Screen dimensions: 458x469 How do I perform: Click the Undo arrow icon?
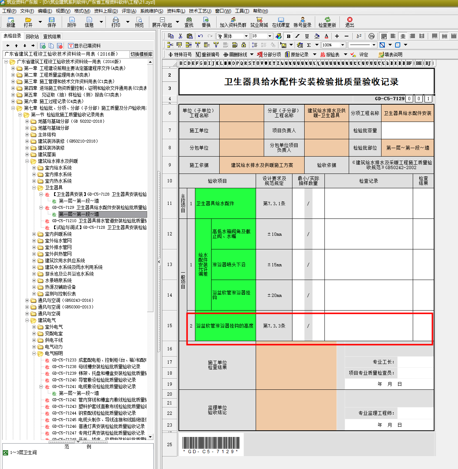click(x=200, y=36)
